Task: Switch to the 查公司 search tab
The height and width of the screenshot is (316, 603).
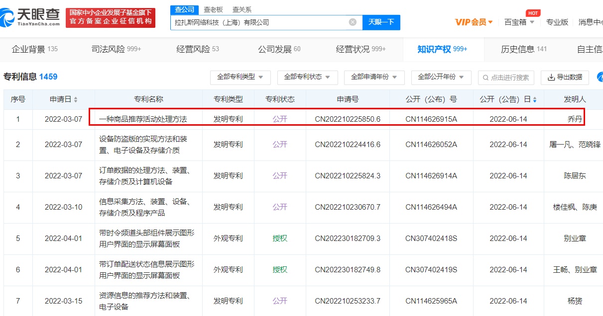Action: pos(185,9)
